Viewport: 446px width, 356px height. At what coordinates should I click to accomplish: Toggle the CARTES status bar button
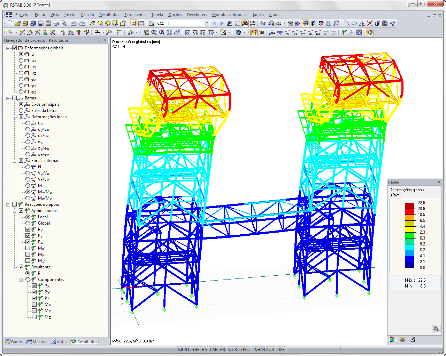point(217,350)
